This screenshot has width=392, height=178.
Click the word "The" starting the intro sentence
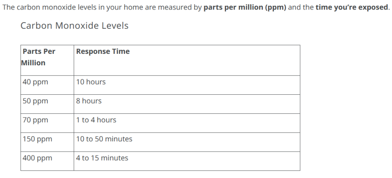tap(8, 8)
